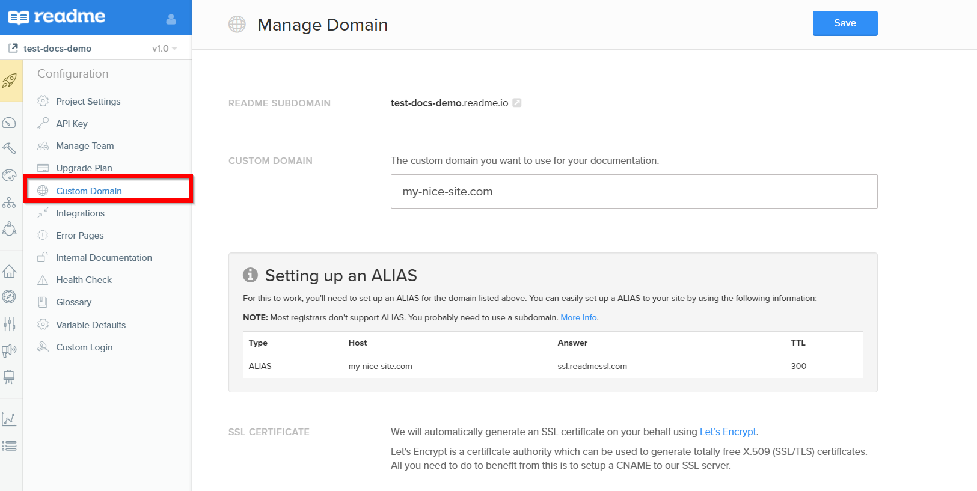This screenshot has height=491, width=977.
Task: Click the globe icon beside Manage Domain
Action: point(237,24)
